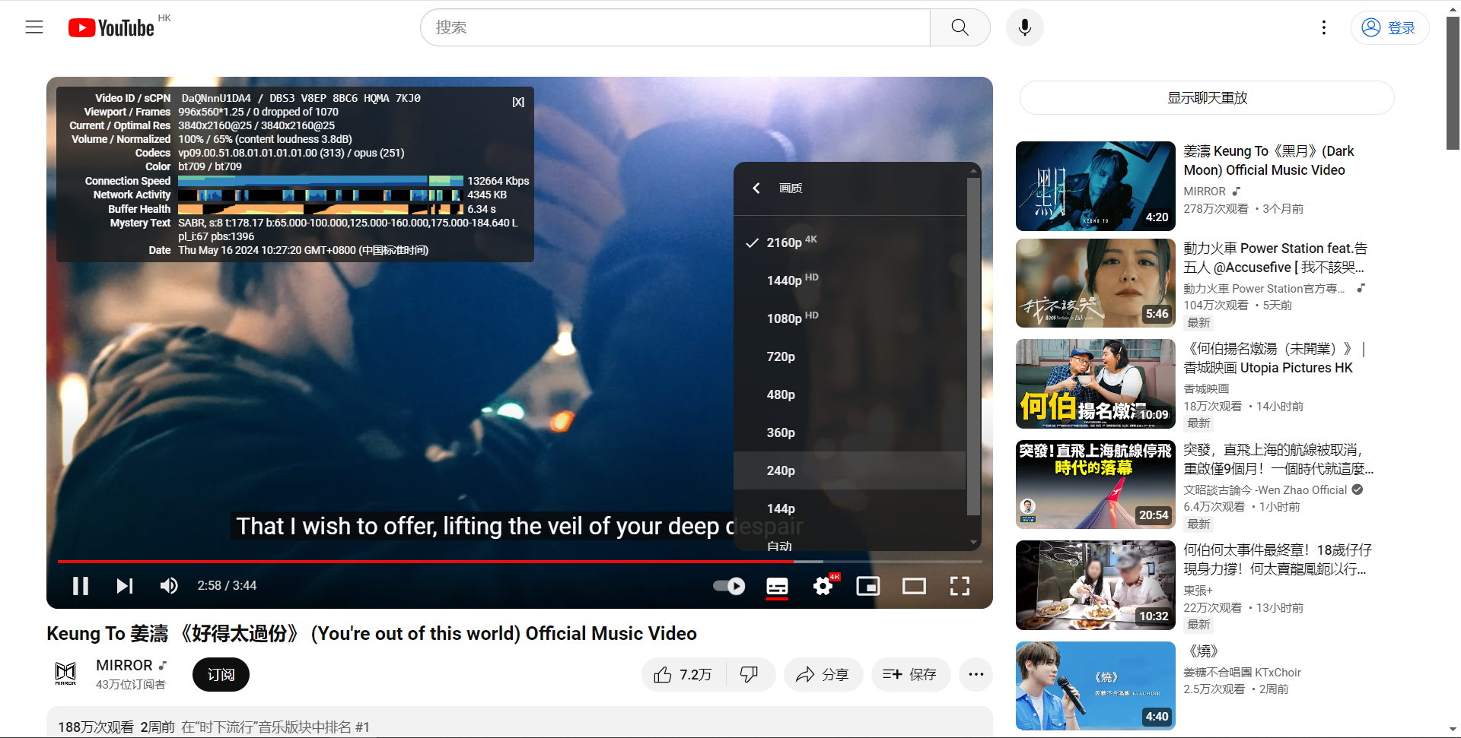This screenshot has height=738, width=1461.
Task: Click the 登录 sign-in button
Action: (1389, 27)
